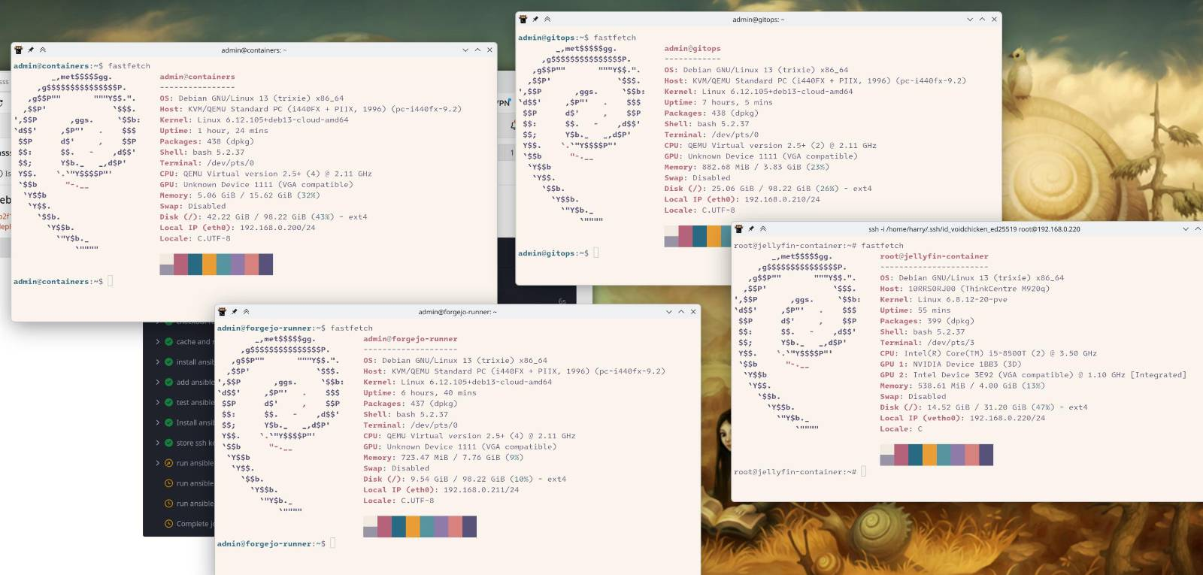Expand the "store ssh k" step chevron
The width and height of the screenshot is (1203, 575).
pyautogui.click(x=158, y=443)
